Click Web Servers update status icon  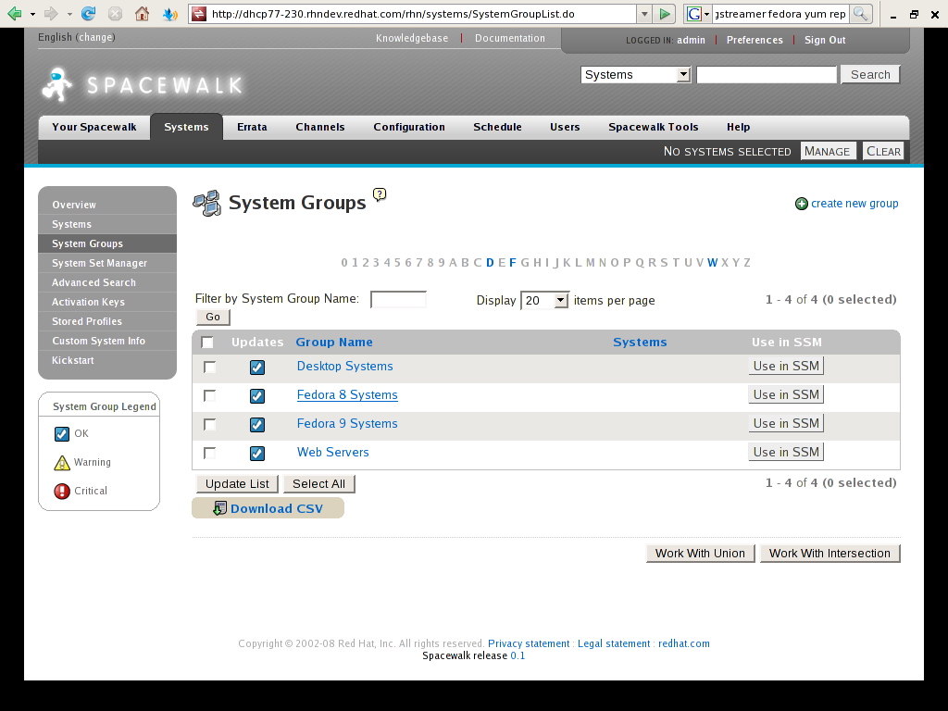[x=257, y=453]
